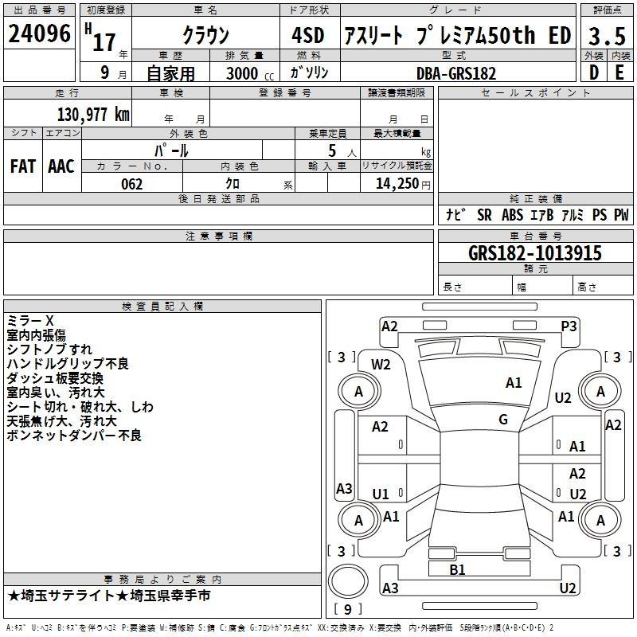637x637 pixels.
Task: Select the note ダッシュ板要交換
Action: [x=55, y=378]
